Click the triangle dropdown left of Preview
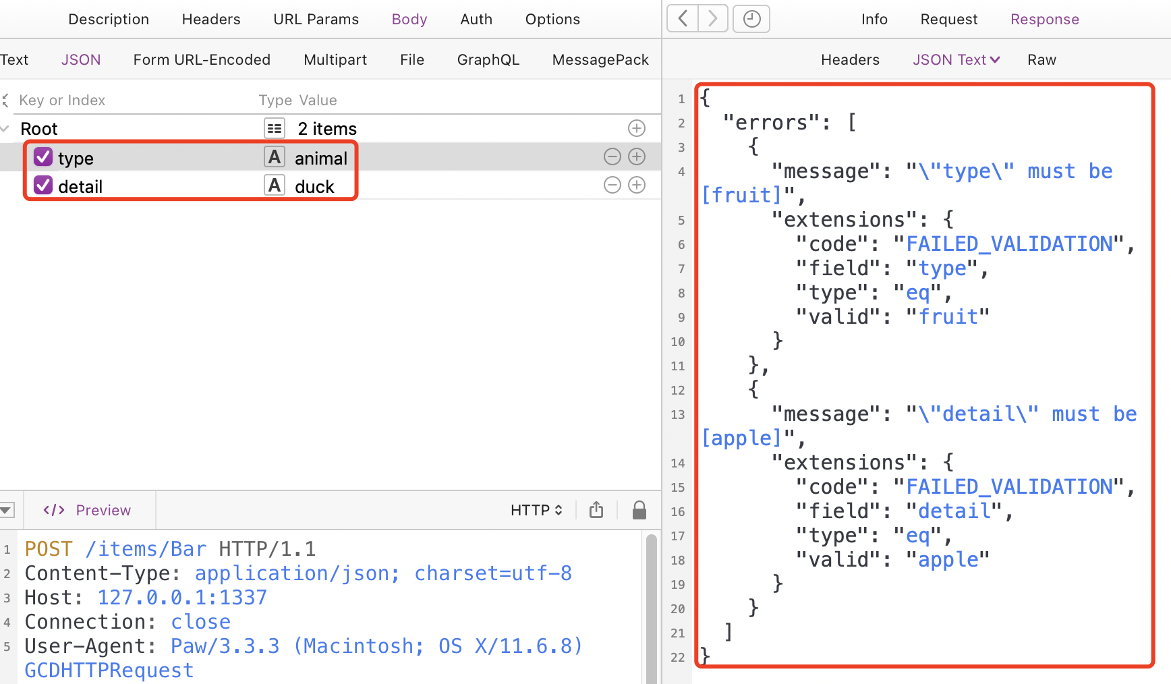The image size is (1171, 684). pyautogui.click(x=7, y=510)
